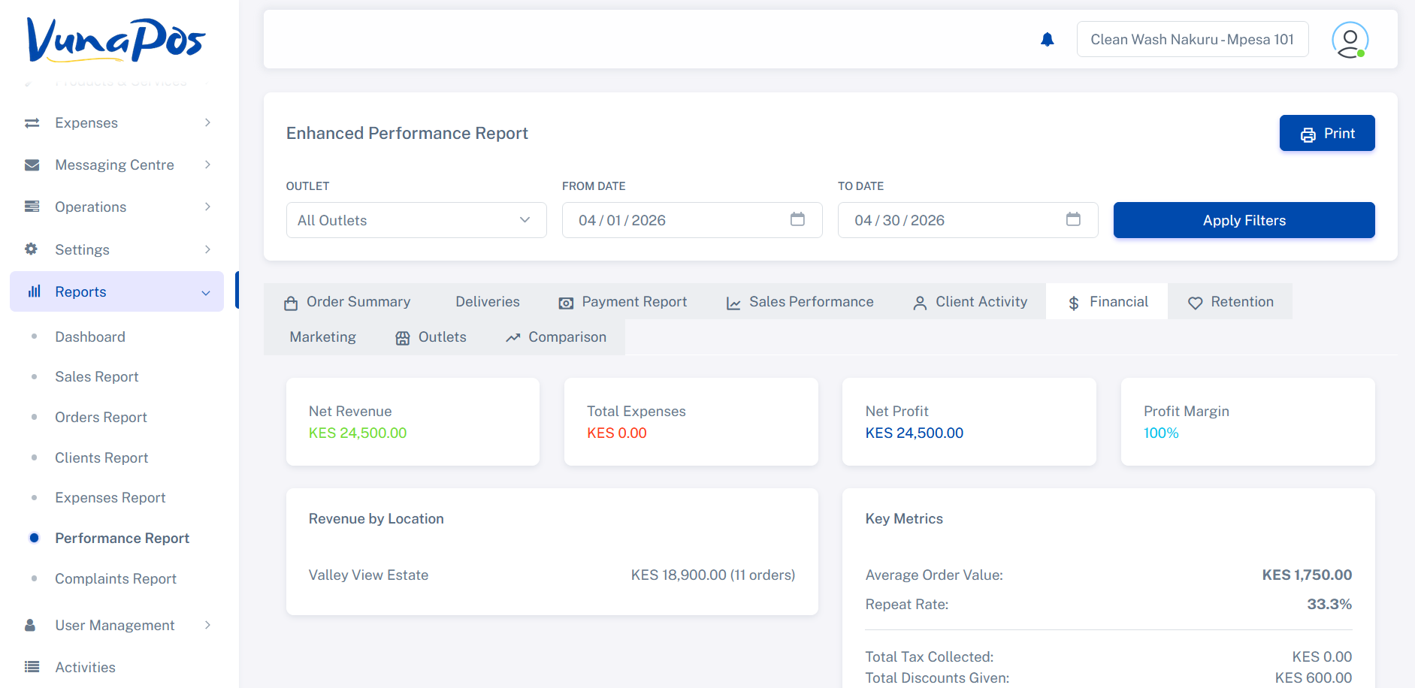
Task: Expand the Messaging Centre chevron
Action: tap(207, 164)
